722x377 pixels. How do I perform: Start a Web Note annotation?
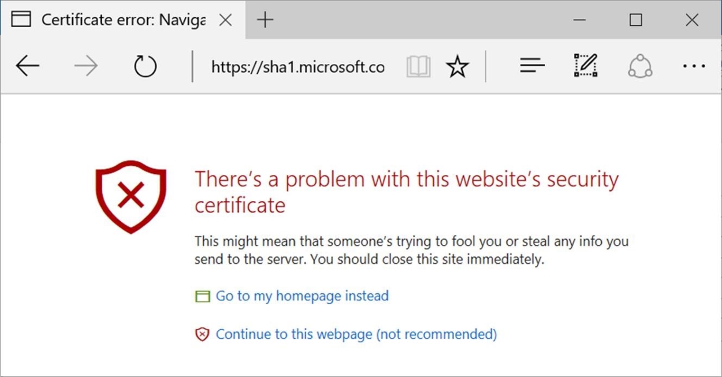[585, 65]
